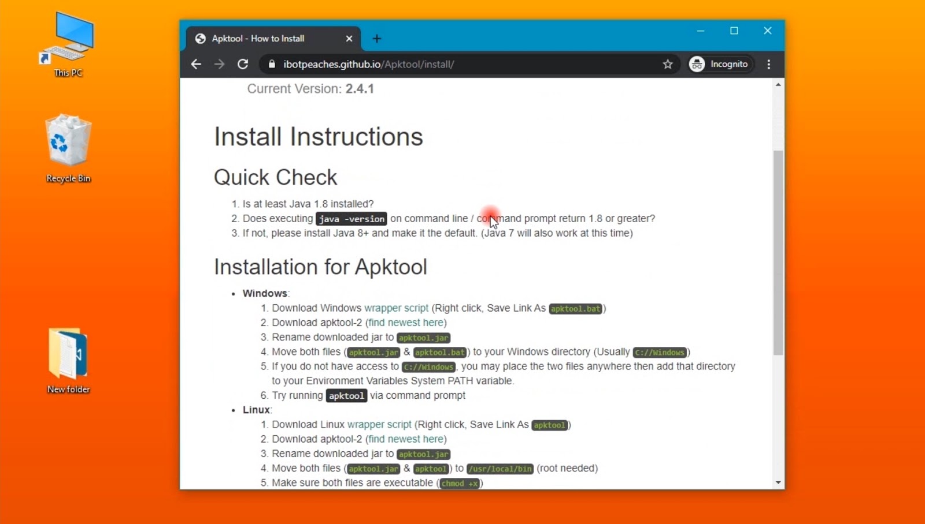Close the Apktool tab
Viewport: 925px width, 524px height.
coord(349,38)
